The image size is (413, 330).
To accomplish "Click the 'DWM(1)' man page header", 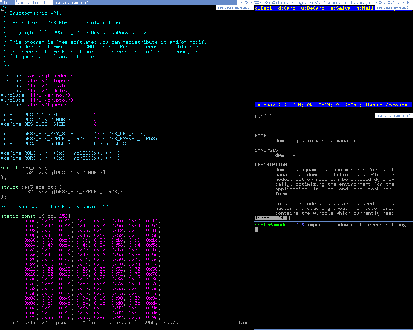I will click(x=263, y=116).
